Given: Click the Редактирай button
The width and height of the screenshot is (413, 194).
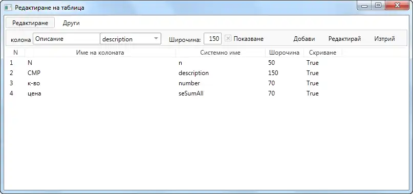Looking at the screenshot, I should click(344, 39).
